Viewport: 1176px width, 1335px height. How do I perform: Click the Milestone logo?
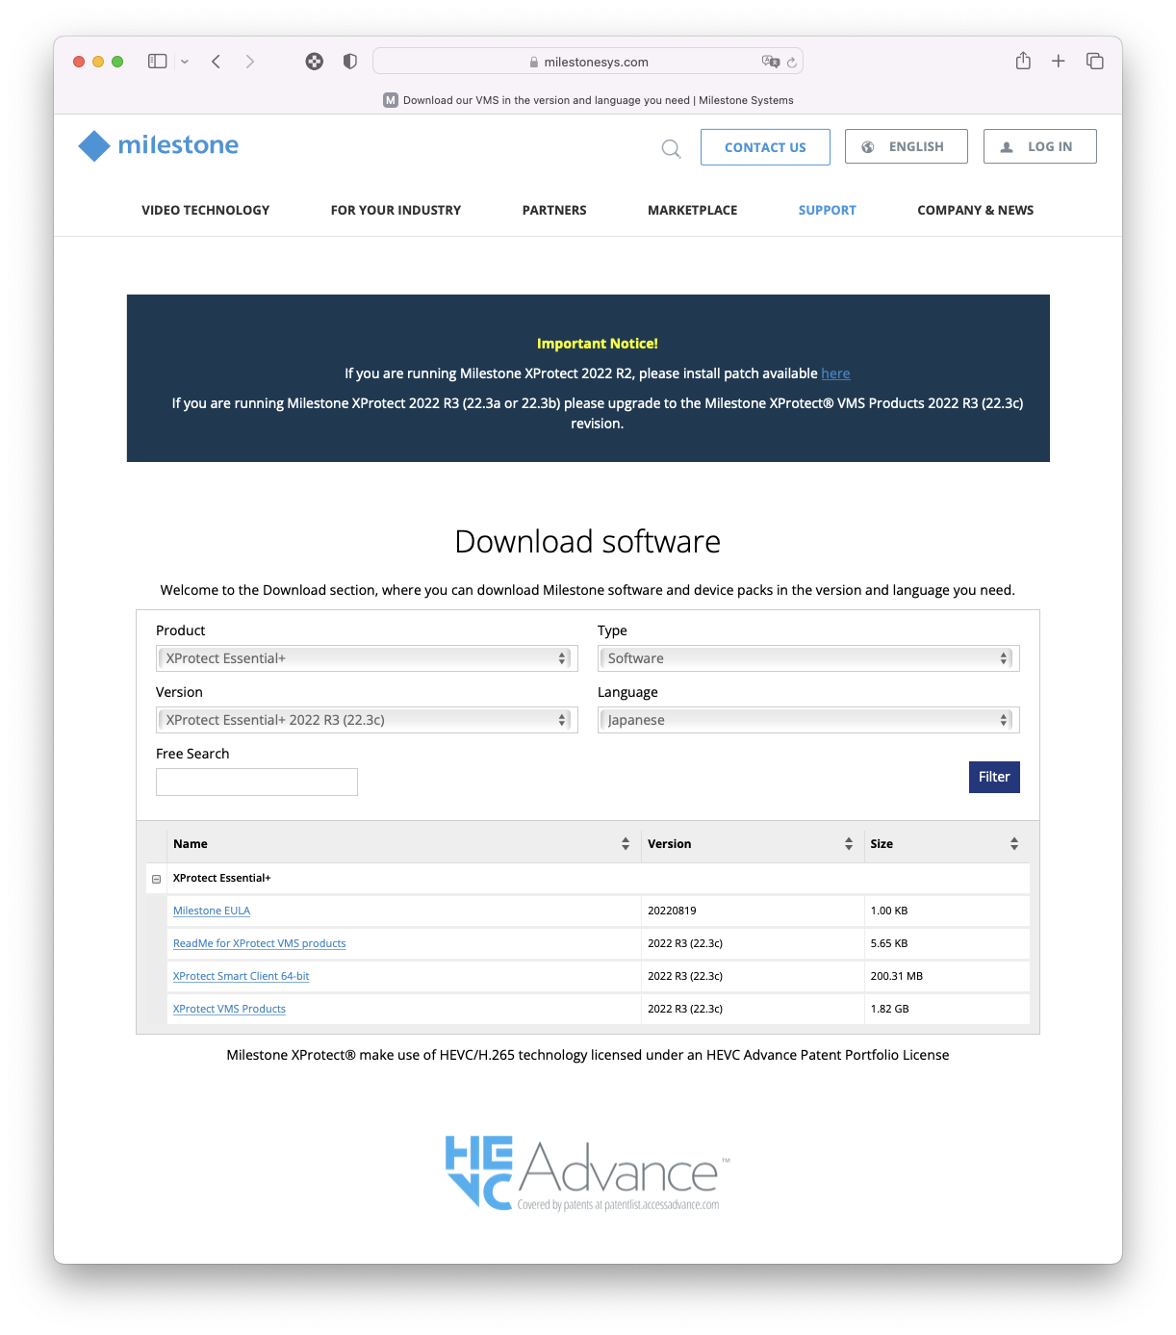[x=158, y=145]
